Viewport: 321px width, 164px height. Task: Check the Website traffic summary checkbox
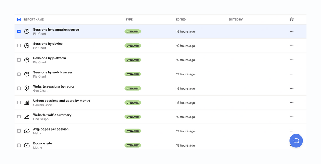19,117
